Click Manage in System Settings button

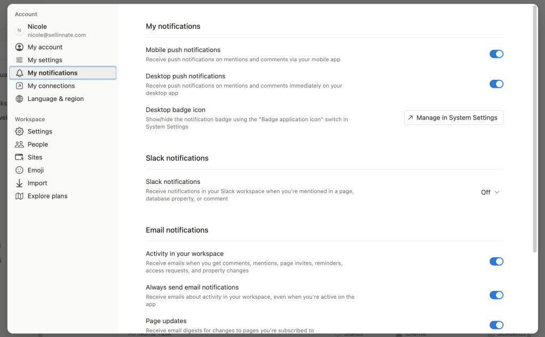[x=453, y=117]
